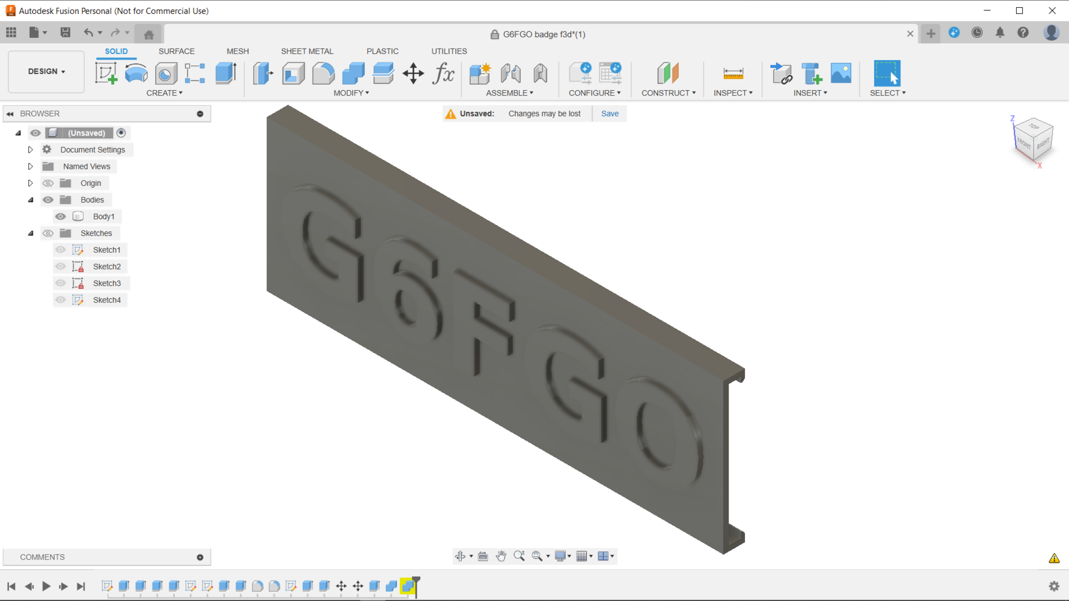Show Sketch1 via its eye icon
The height and width of the screenshot is (601, 1069).
61,250
